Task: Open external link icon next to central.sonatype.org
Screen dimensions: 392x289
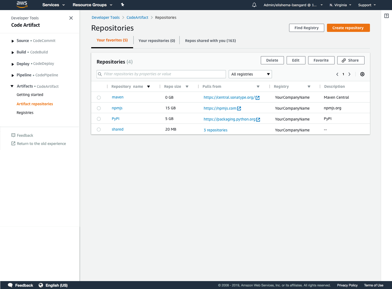Action: coord(258,98)
